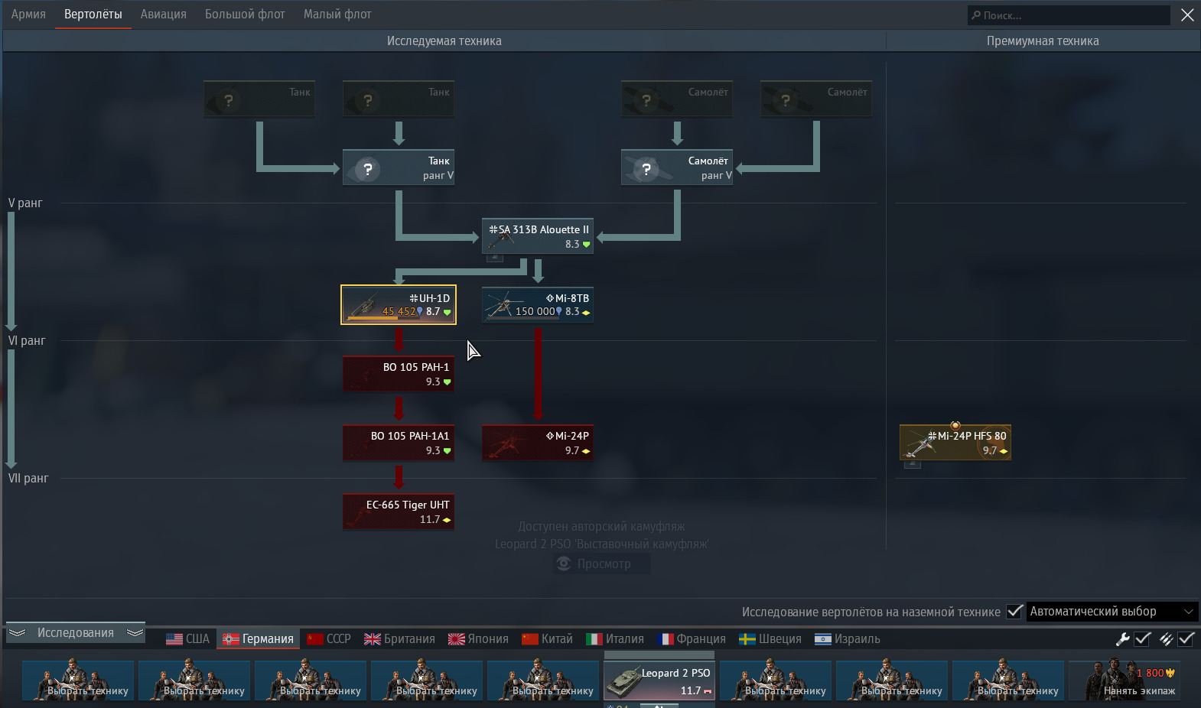Click question mark icon on Самолёт ранг V

[646, 169]
